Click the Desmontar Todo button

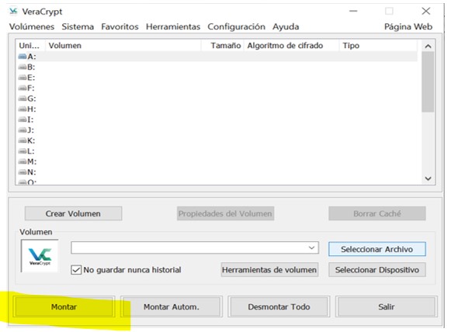(x=279, y=306)
